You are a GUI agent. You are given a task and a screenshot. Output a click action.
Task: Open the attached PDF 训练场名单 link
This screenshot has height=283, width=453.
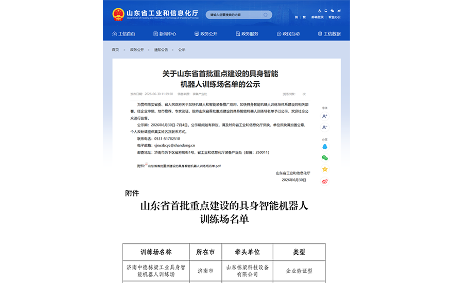(184, 166)
